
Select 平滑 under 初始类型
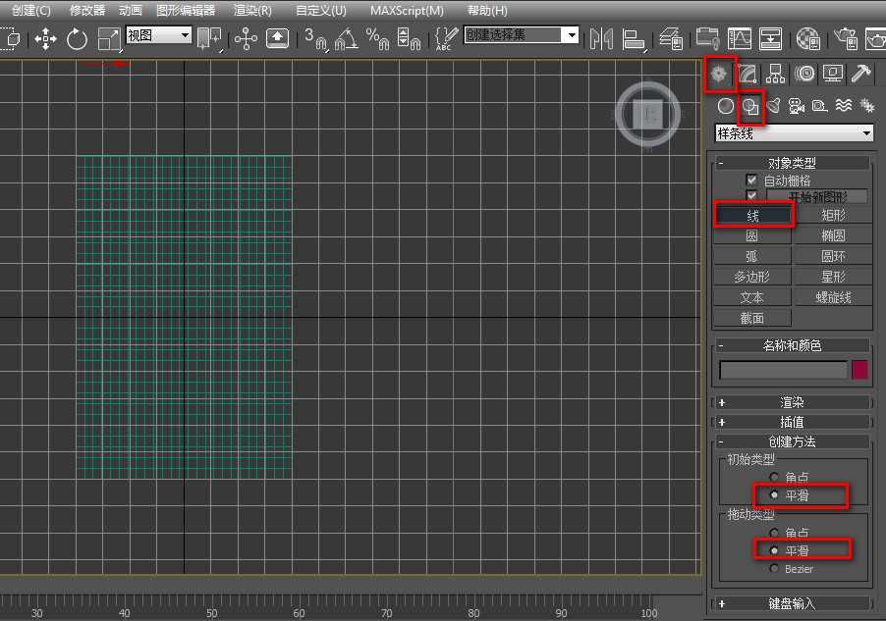click(774, 495)
